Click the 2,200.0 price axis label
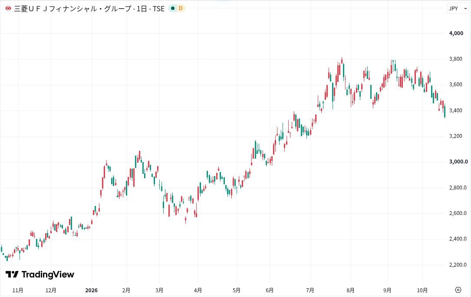Screen dimensions: 471x297 tap(458, 264)
